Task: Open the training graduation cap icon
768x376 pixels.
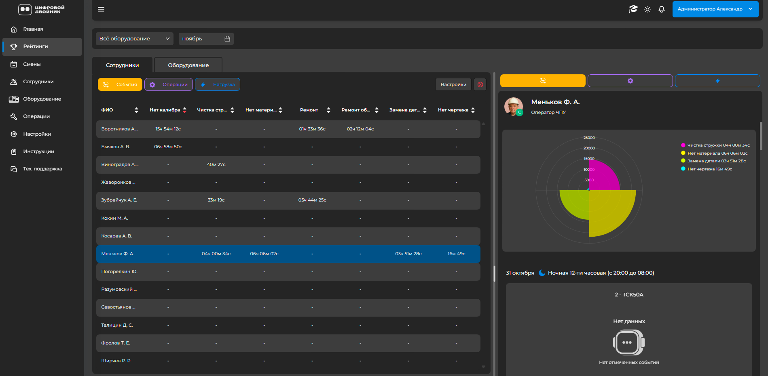Action: [x=633, y=9]
